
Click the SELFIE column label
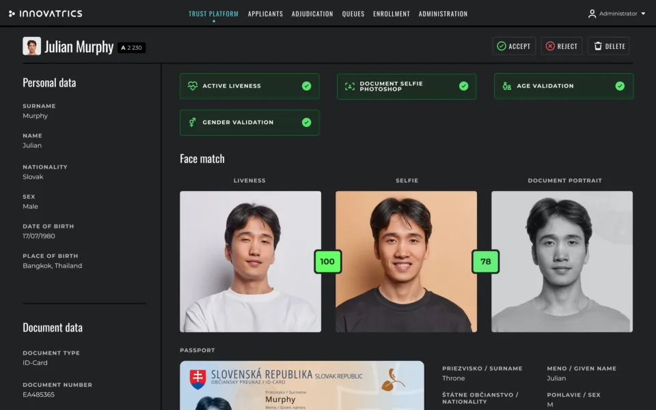coord(407,181)
